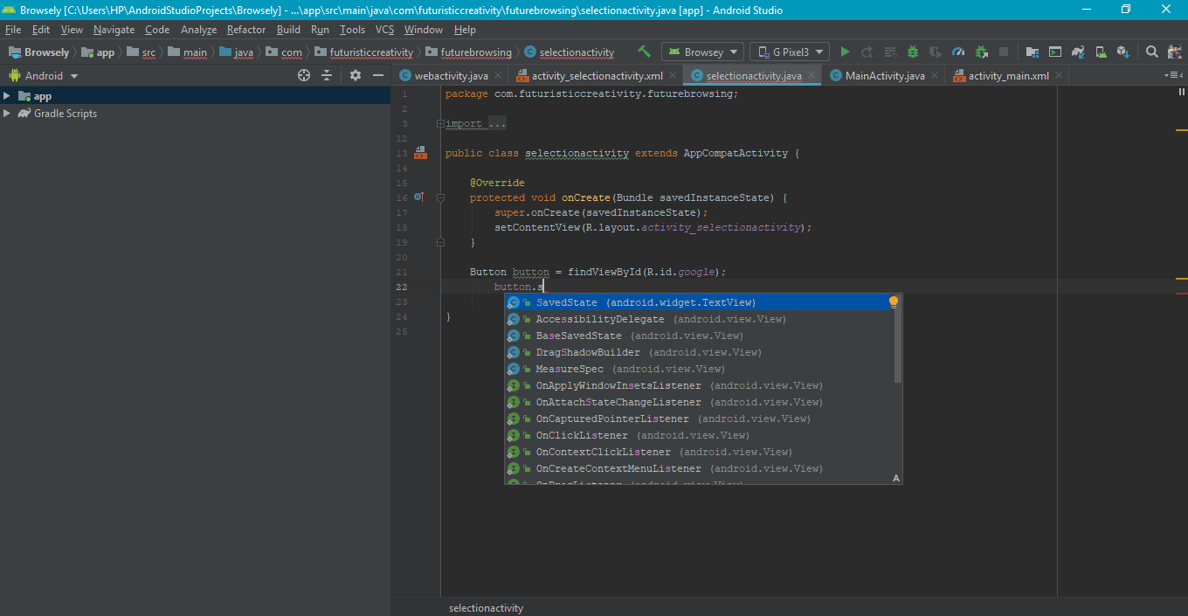This screenshot has height=616, width=1188.
Task: Click the green Run app button
Action: pos(845,52)
